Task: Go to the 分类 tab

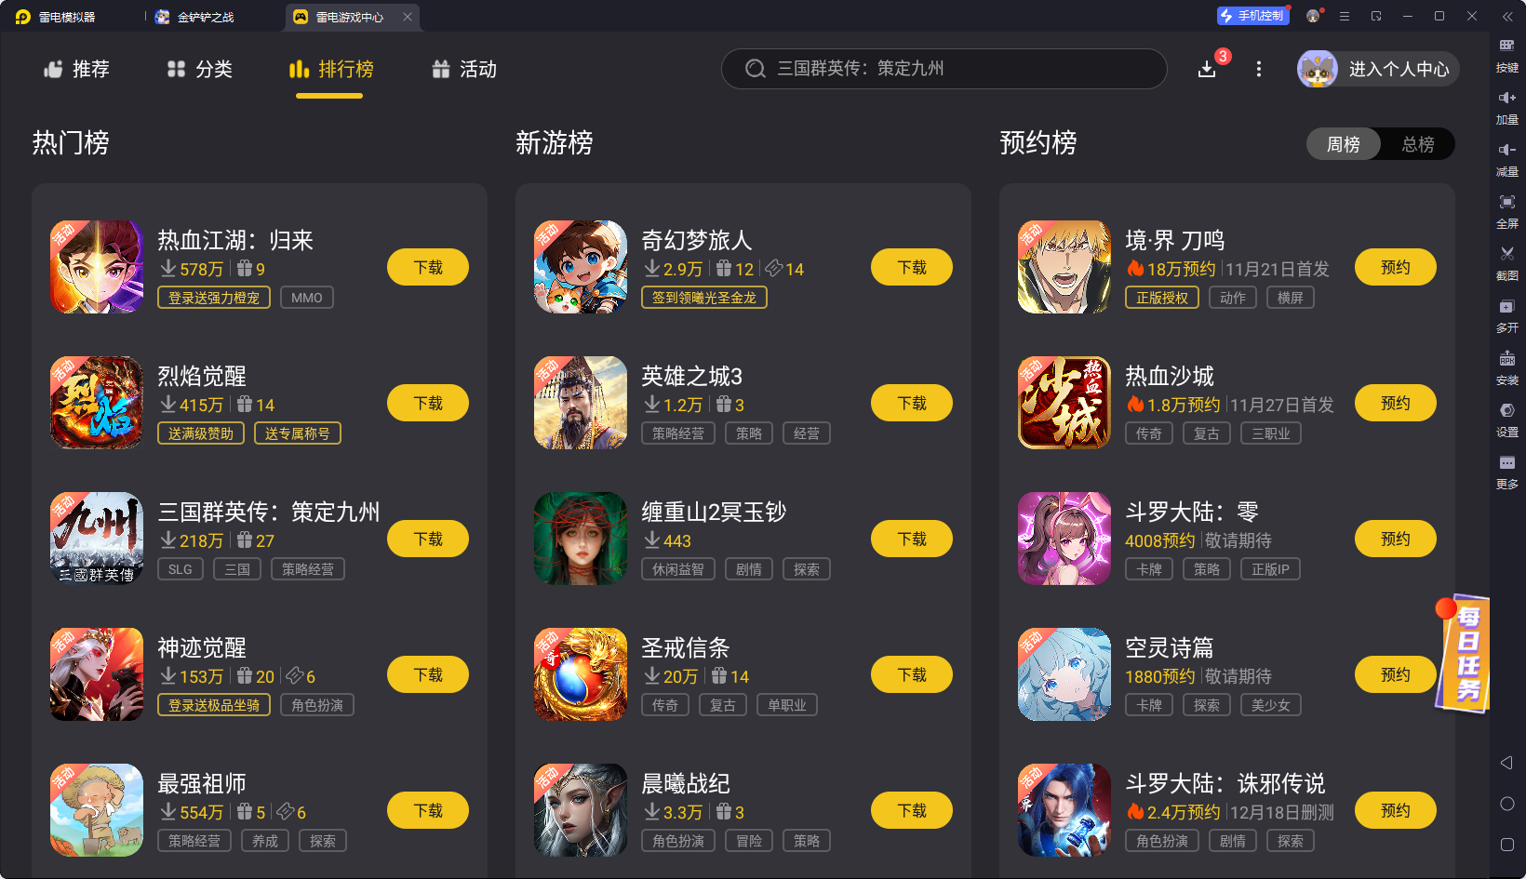Action: (199, 69)
